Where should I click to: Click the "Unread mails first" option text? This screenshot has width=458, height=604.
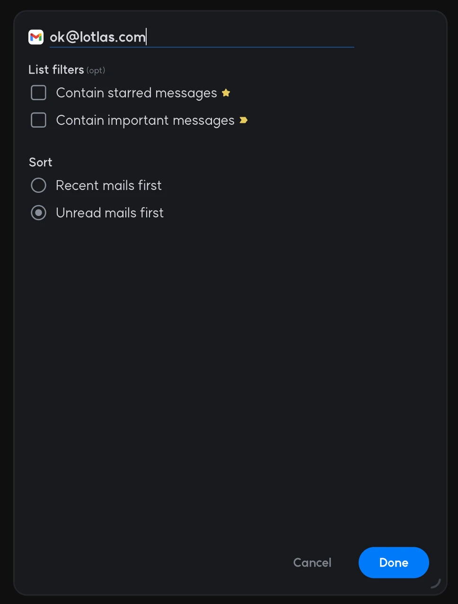point(110,213)
